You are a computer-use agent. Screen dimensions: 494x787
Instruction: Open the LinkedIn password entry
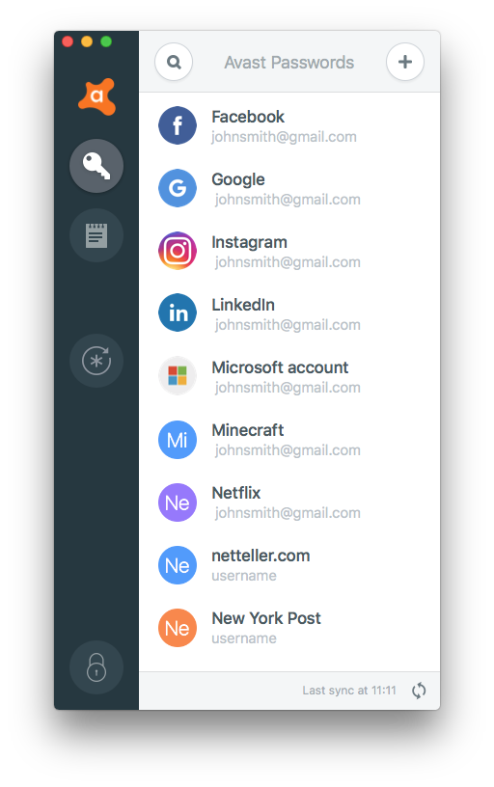pyautogui.click(x=289, y=313)
